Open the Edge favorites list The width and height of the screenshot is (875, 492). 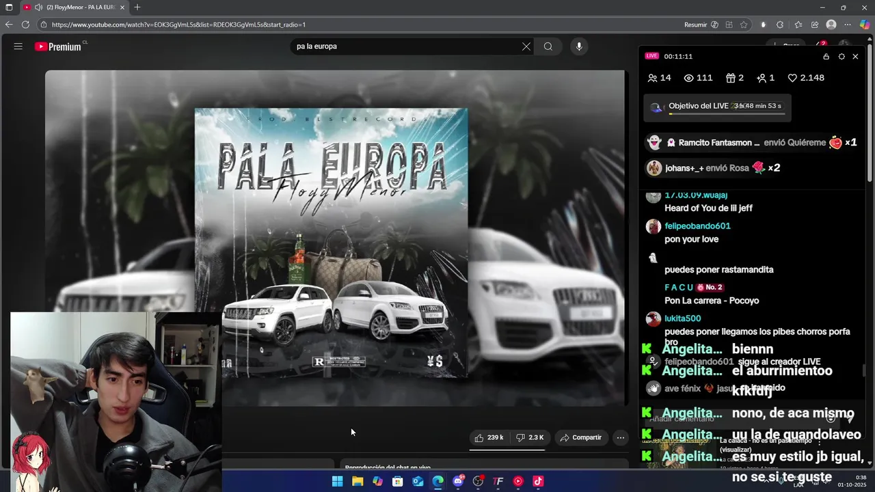798,25
